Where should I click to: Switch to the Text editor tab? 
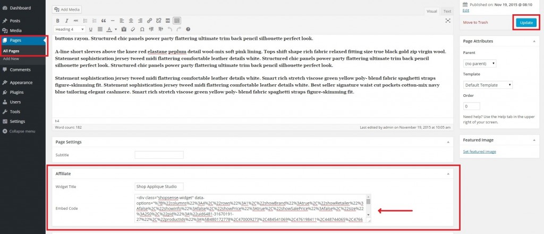(447, 12)
